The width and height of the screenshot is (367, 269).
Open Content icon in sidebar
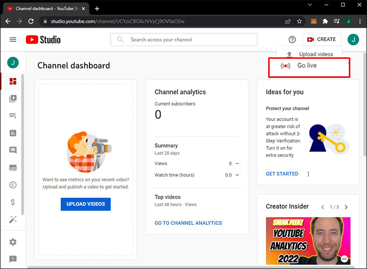pos(13,98)
